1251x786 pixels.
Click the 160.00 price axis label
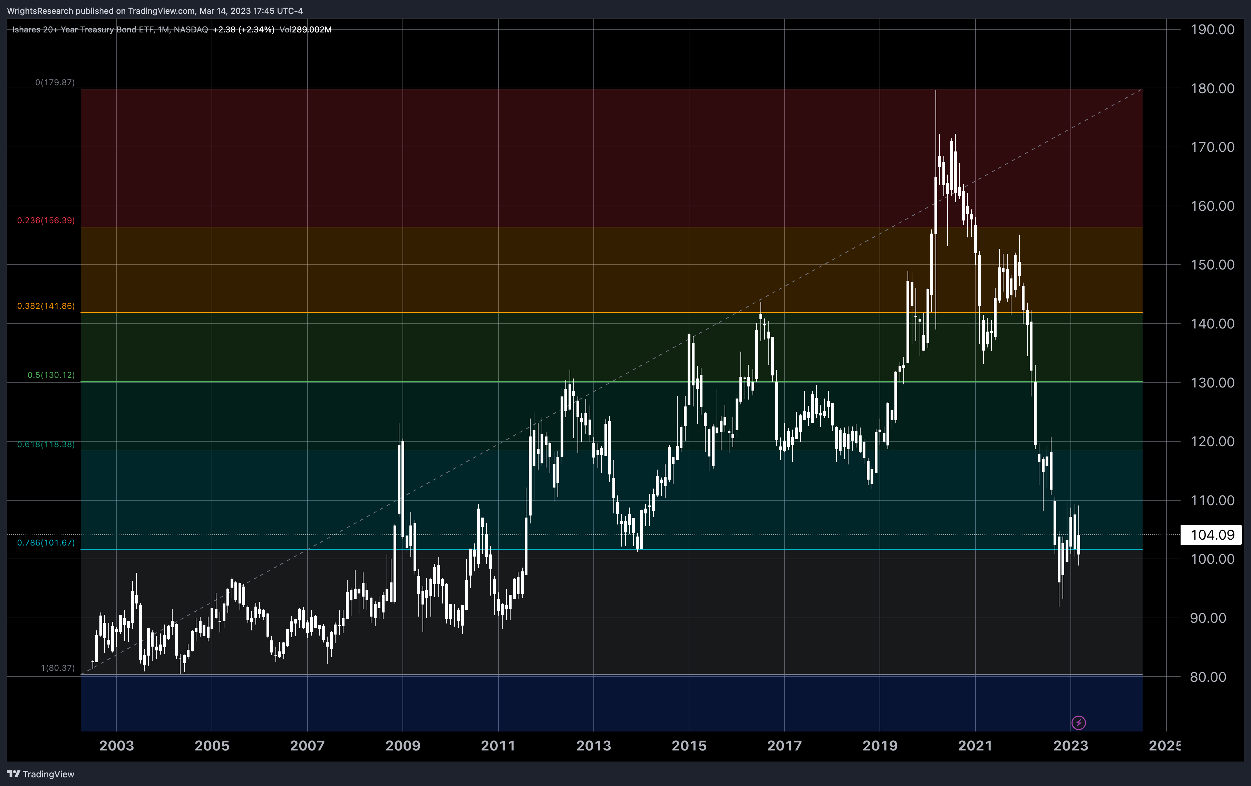(x=1212, y=206)
